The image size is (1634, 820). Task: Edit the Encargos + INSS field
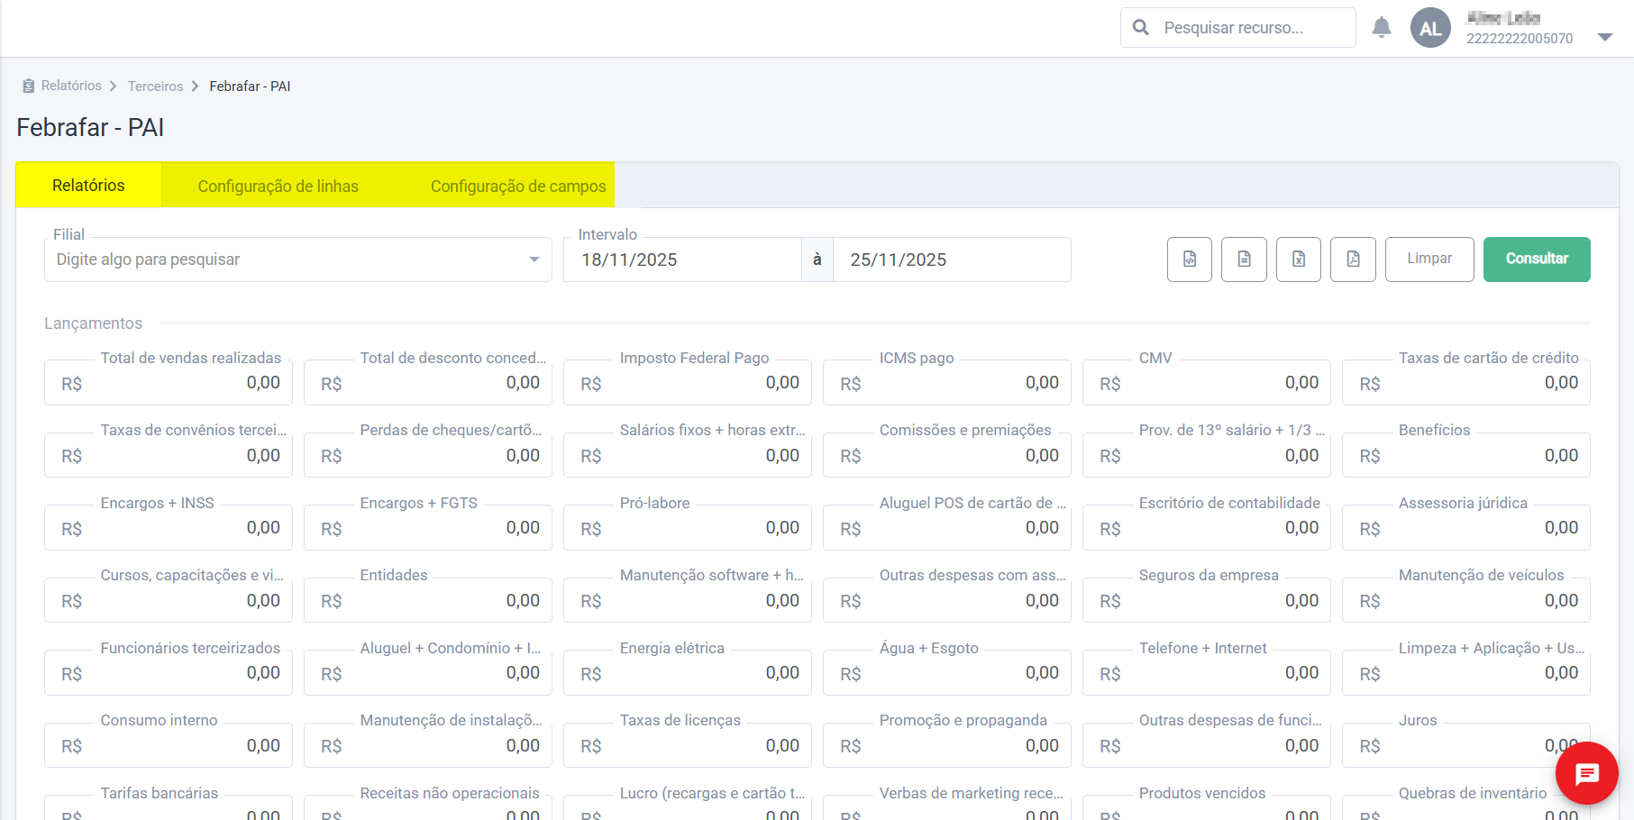pos(169,528)
